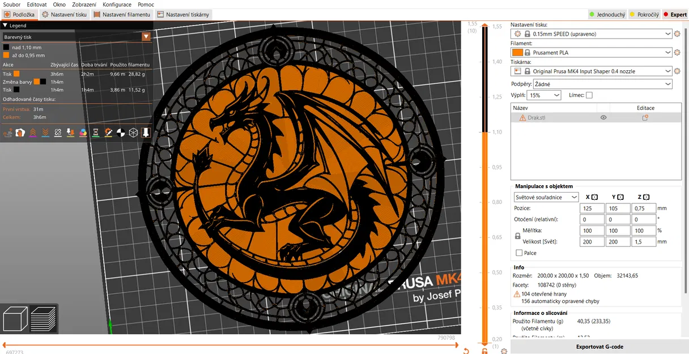Open printer settings gear next to Original Prusa MK4
The image size is (689, 354).
point(677,71)
